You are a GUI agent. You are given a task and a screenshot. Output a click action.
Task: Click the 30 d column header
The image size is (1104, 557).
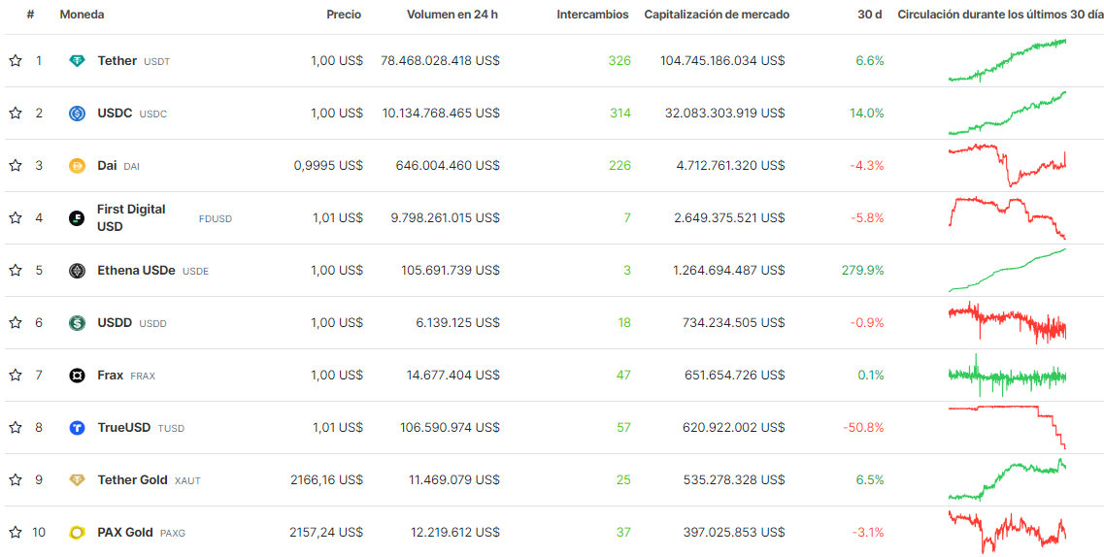coord(870,15)
